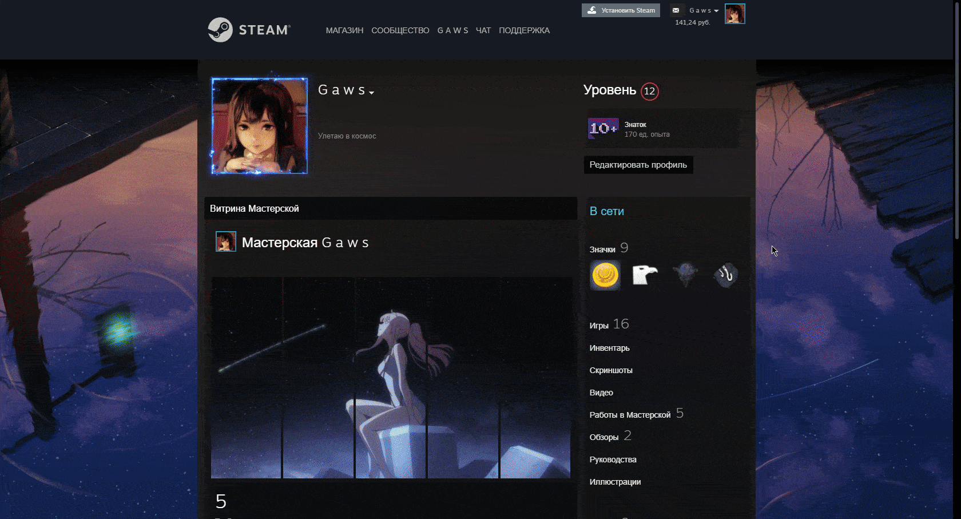Open the Steam logo home icon

coord(220,29)
